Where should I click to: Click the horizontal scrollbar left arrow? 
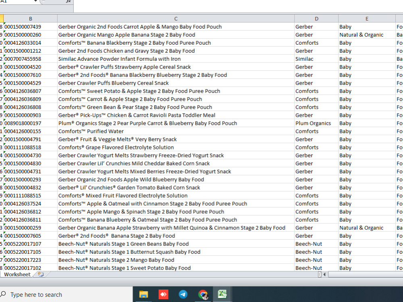pyautogui.click(x=324, y=275)
